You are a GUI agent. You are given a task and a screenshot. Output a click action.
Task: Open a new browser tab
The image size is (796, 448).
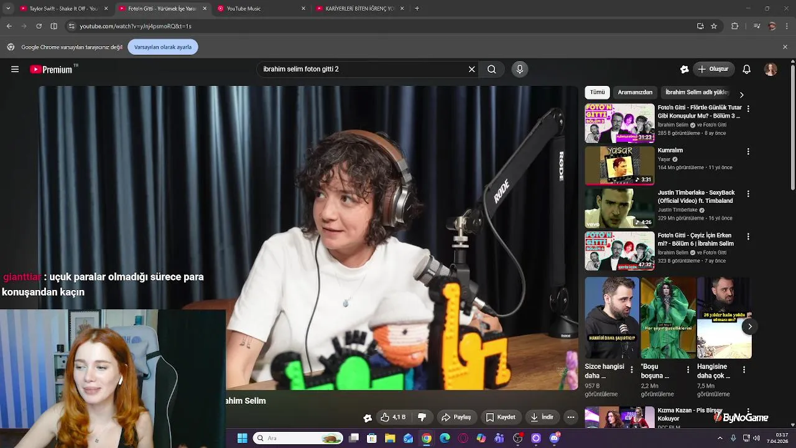pyautogui.click(x=417, y=9)
